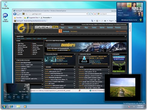Click the gamingcr.com address bar
The image size is (147, 110).
54,14
